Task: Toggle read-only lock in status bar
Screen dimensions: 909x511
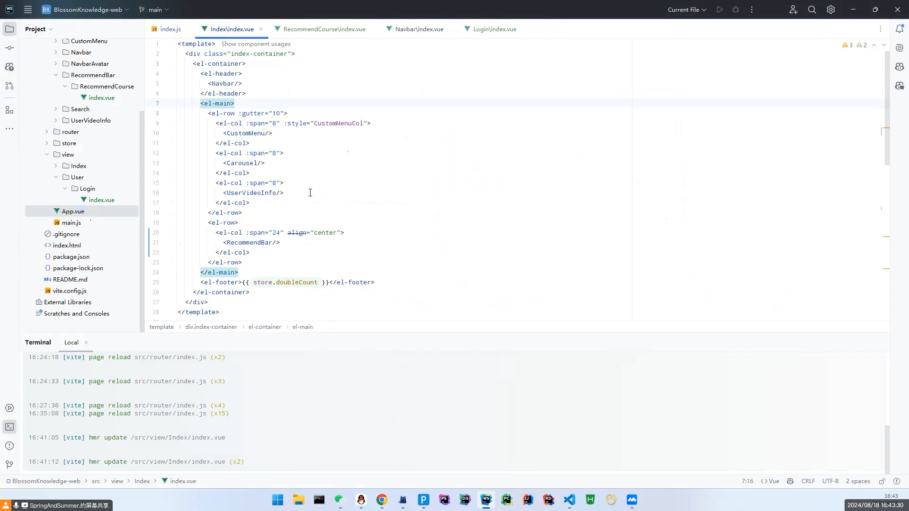Action: [882, 481]
